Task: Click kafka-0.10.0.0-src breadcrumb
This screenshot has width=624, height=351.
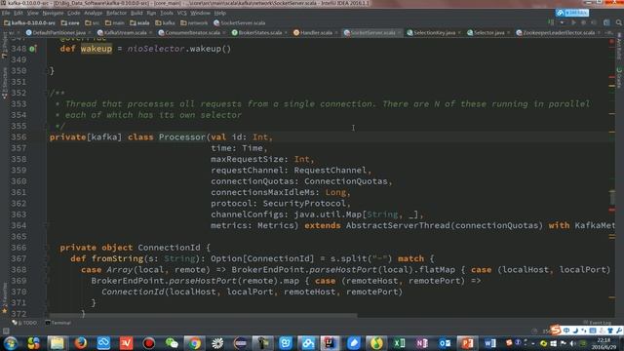Action: click(29, 23)
